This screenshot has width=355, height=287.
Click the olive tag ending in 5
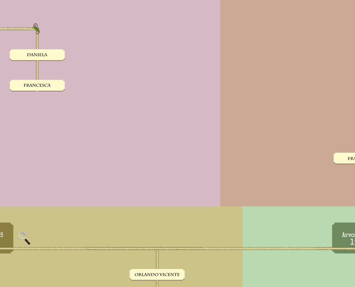point(5,237)
